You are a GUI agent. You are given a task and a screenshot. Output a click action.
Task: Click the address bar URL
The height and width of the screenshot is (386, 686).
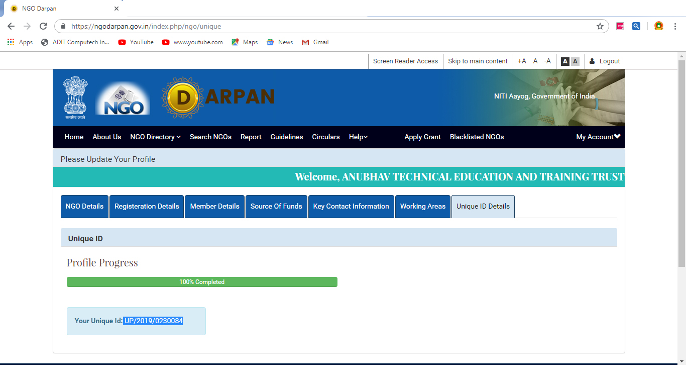tap(146, 26)
